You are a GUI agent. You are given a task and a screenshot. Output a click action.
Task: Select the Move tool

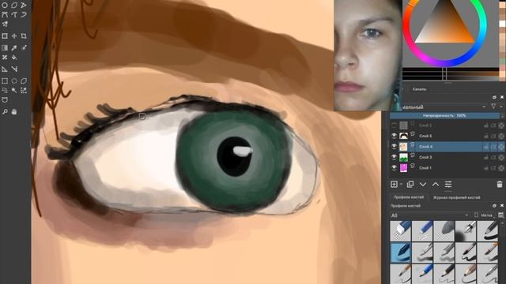(14, 36)
